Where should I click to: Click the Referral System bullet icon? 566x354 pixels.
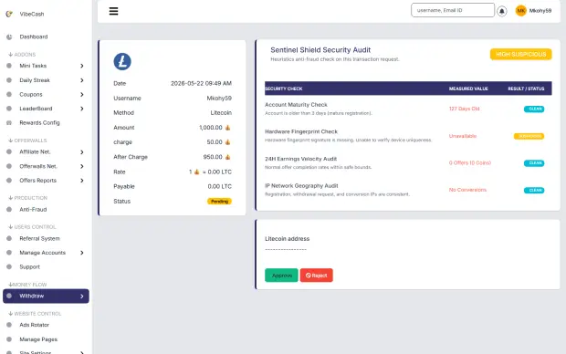point(9,238)
